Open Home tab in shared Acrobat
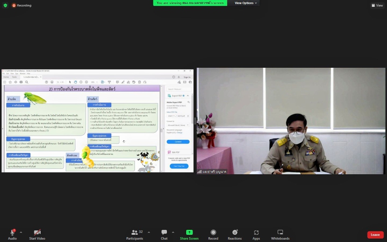 [x=6, y=77]
